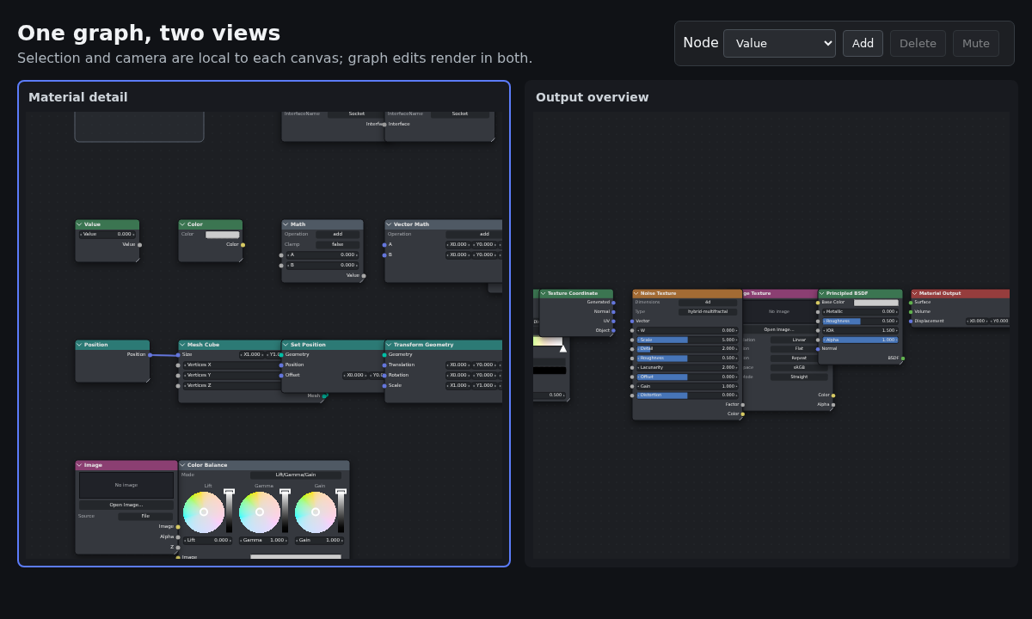
Task: Click the Color node's color swatch
Action: point(222,235)
